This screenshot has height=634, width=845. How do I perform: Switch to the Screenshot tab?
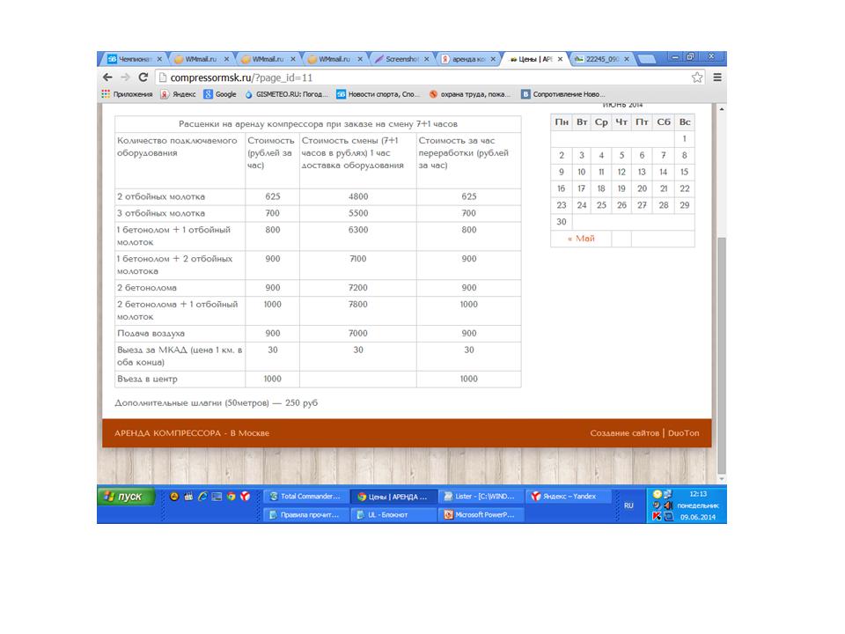click(x=401, y=59)
